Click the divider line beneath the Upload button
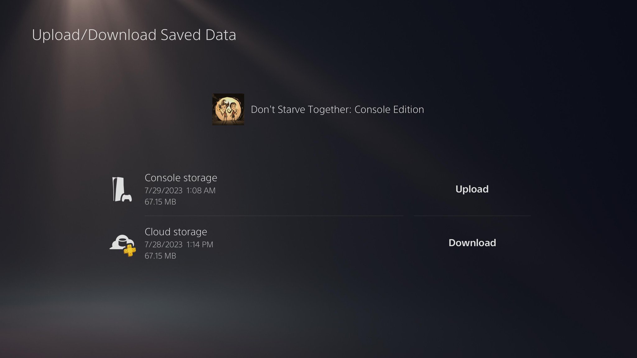This screenshot has width=637, height=358. (x=472, y=216)
